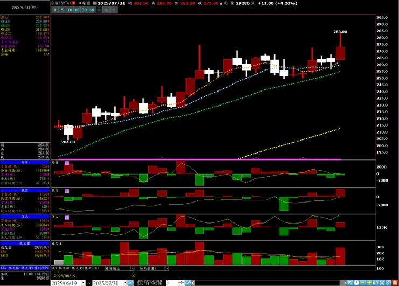Screen dimensions: 399x286
Task: Click the 投信 panel blue header
Action: tap(25, 190)
